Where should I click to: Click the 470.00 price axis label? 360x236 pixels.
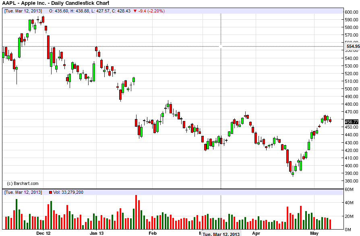[352, 112]
